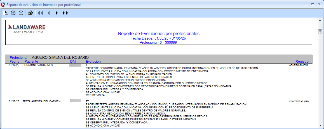324x129 pixels.
Task: Click the vertical scrollbar down arrow
Action: point(320,125)
